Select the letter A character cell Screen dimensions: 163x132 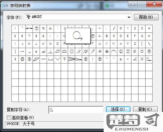(100, 36)
